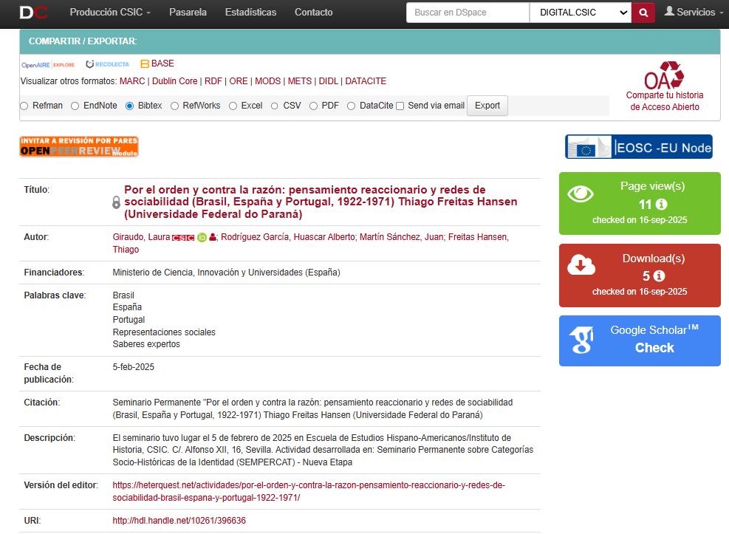
Task: Click the Export button
Action: pyautogui.click(x=487, y=106)
